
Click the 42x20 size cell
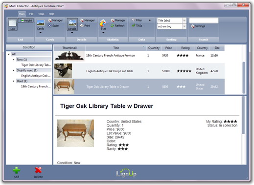pos(214,71)
